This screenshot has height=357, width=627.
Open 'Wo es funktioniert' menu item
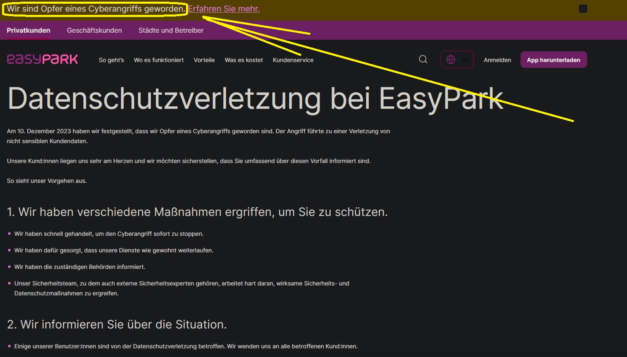tap(159, 60)
